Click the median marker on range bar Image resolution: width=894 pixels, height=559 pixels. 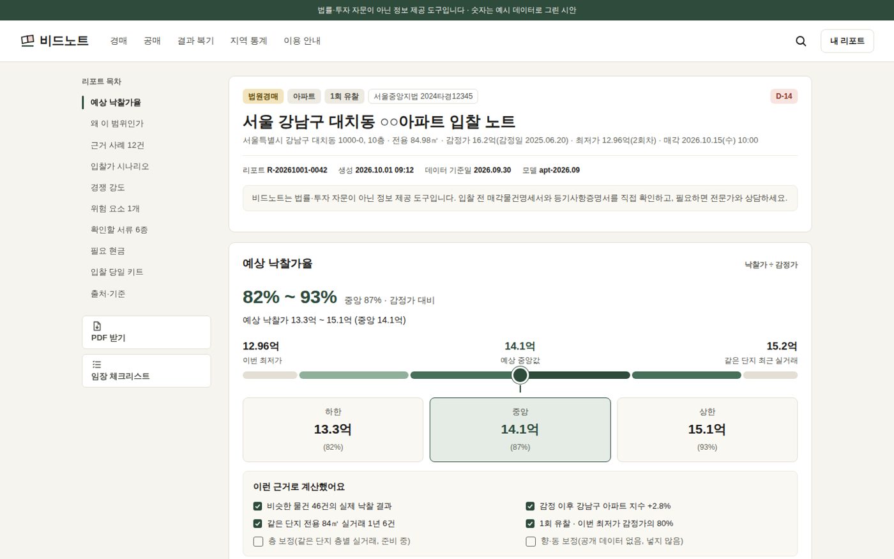520,375
